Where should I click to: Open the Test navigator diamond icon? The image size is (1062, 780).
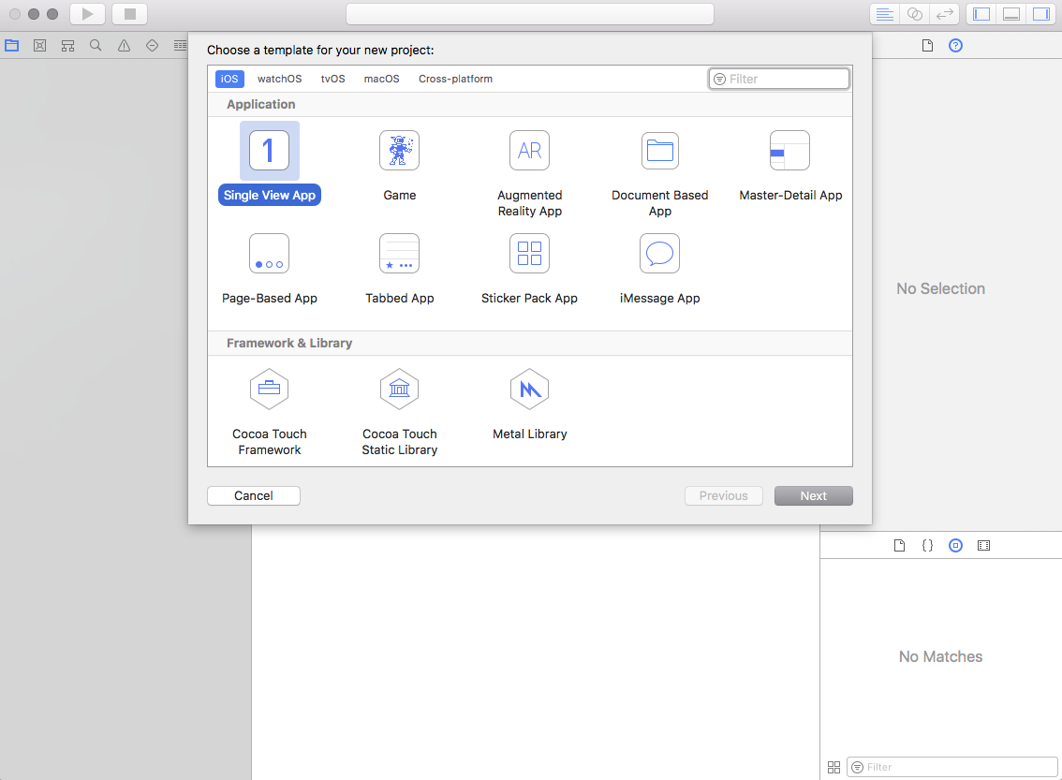tap(153, 45)
